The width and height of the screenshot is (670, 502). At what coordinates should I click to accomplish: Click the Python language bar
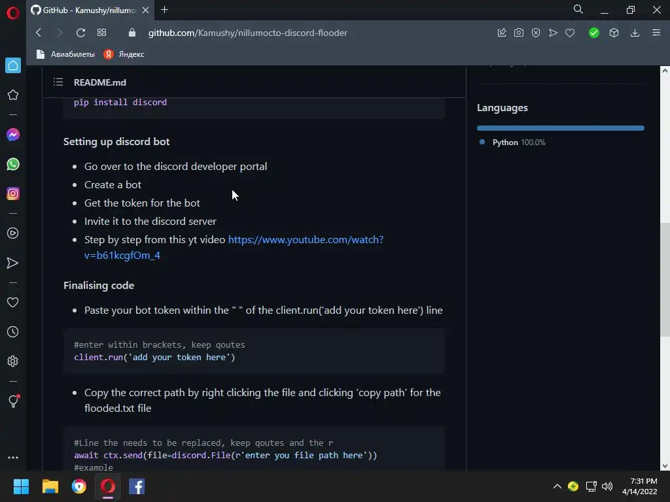[x=561, y=128]
